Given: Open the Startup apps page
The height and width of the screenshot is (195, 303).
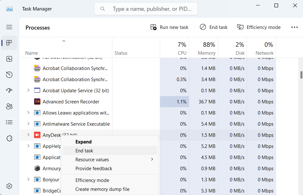Looking at the screenshot, I should pyautogui.click(x=9, y=90).
